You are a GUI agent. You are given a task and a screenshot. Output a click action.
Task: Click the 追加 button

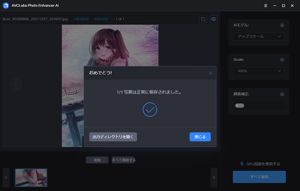pyautogui.click(x=97, y=160)
